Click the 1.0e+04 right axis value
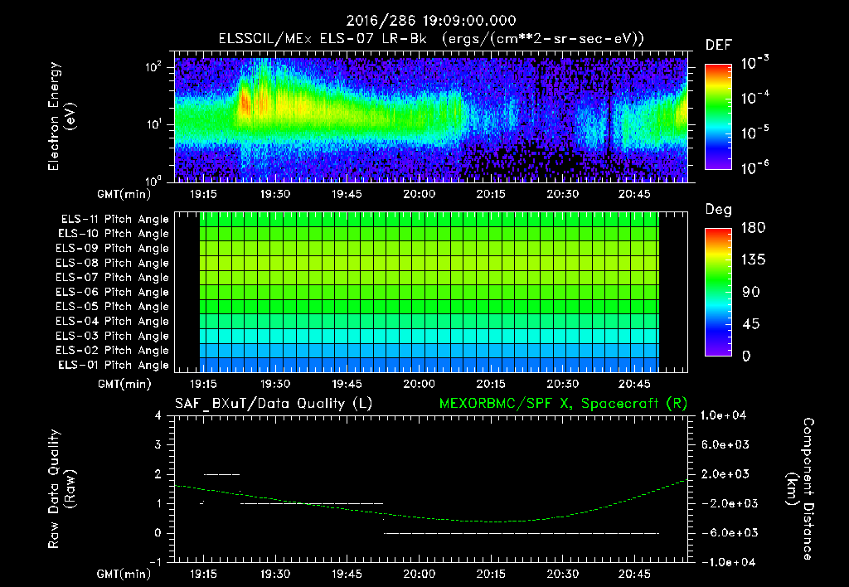Viewport: 849px width, 587px height. [x=723, y=415]
